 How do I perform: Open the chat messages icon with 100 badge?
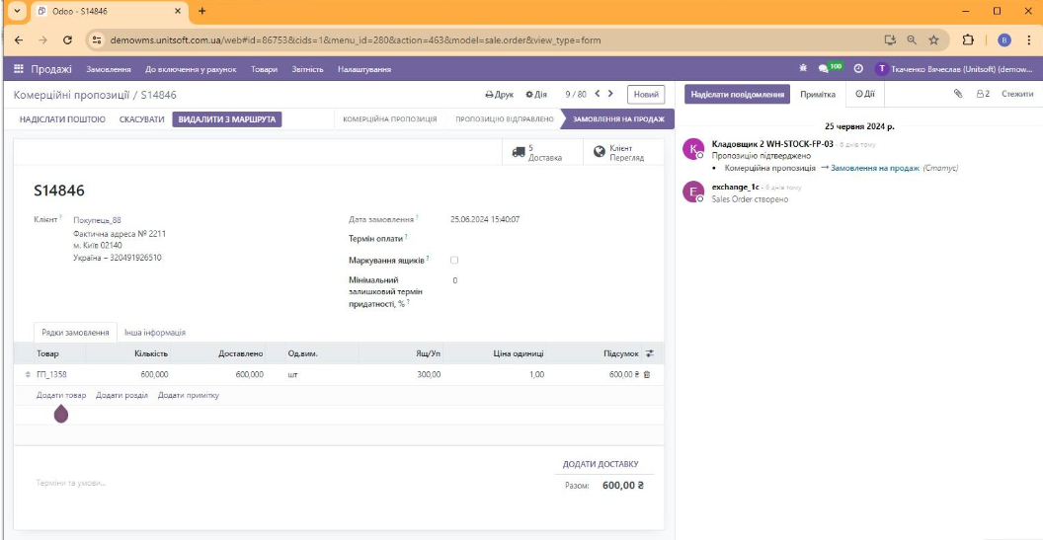click(x=823, y=68)
